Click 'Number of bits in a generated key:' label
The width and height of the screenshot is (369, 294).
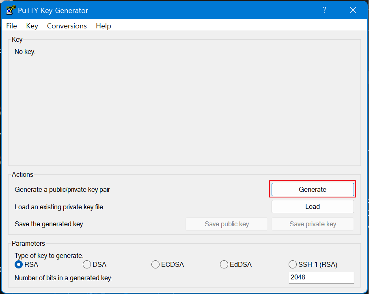click(63, 278)
